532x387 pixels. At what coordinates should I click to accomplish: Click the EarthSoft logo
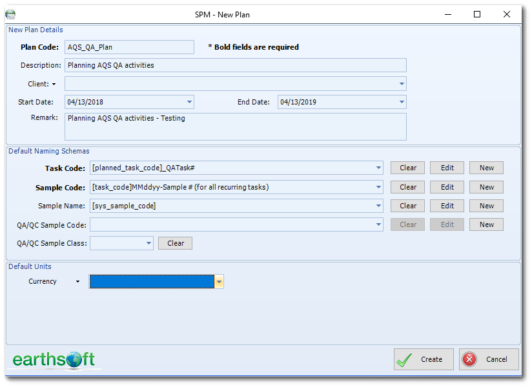click(x=54, y=359)
